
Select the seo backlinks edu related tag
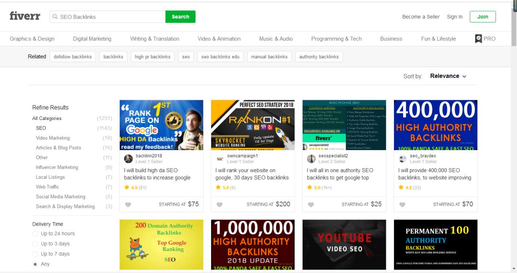click(x=220, y=56)
